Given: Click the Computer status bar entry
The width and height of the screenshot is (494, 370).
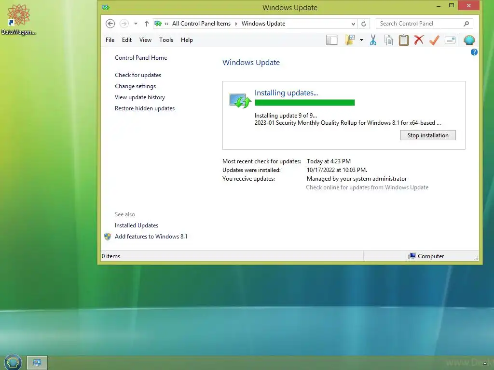Looking at the screenshot, I should [426, 256].
